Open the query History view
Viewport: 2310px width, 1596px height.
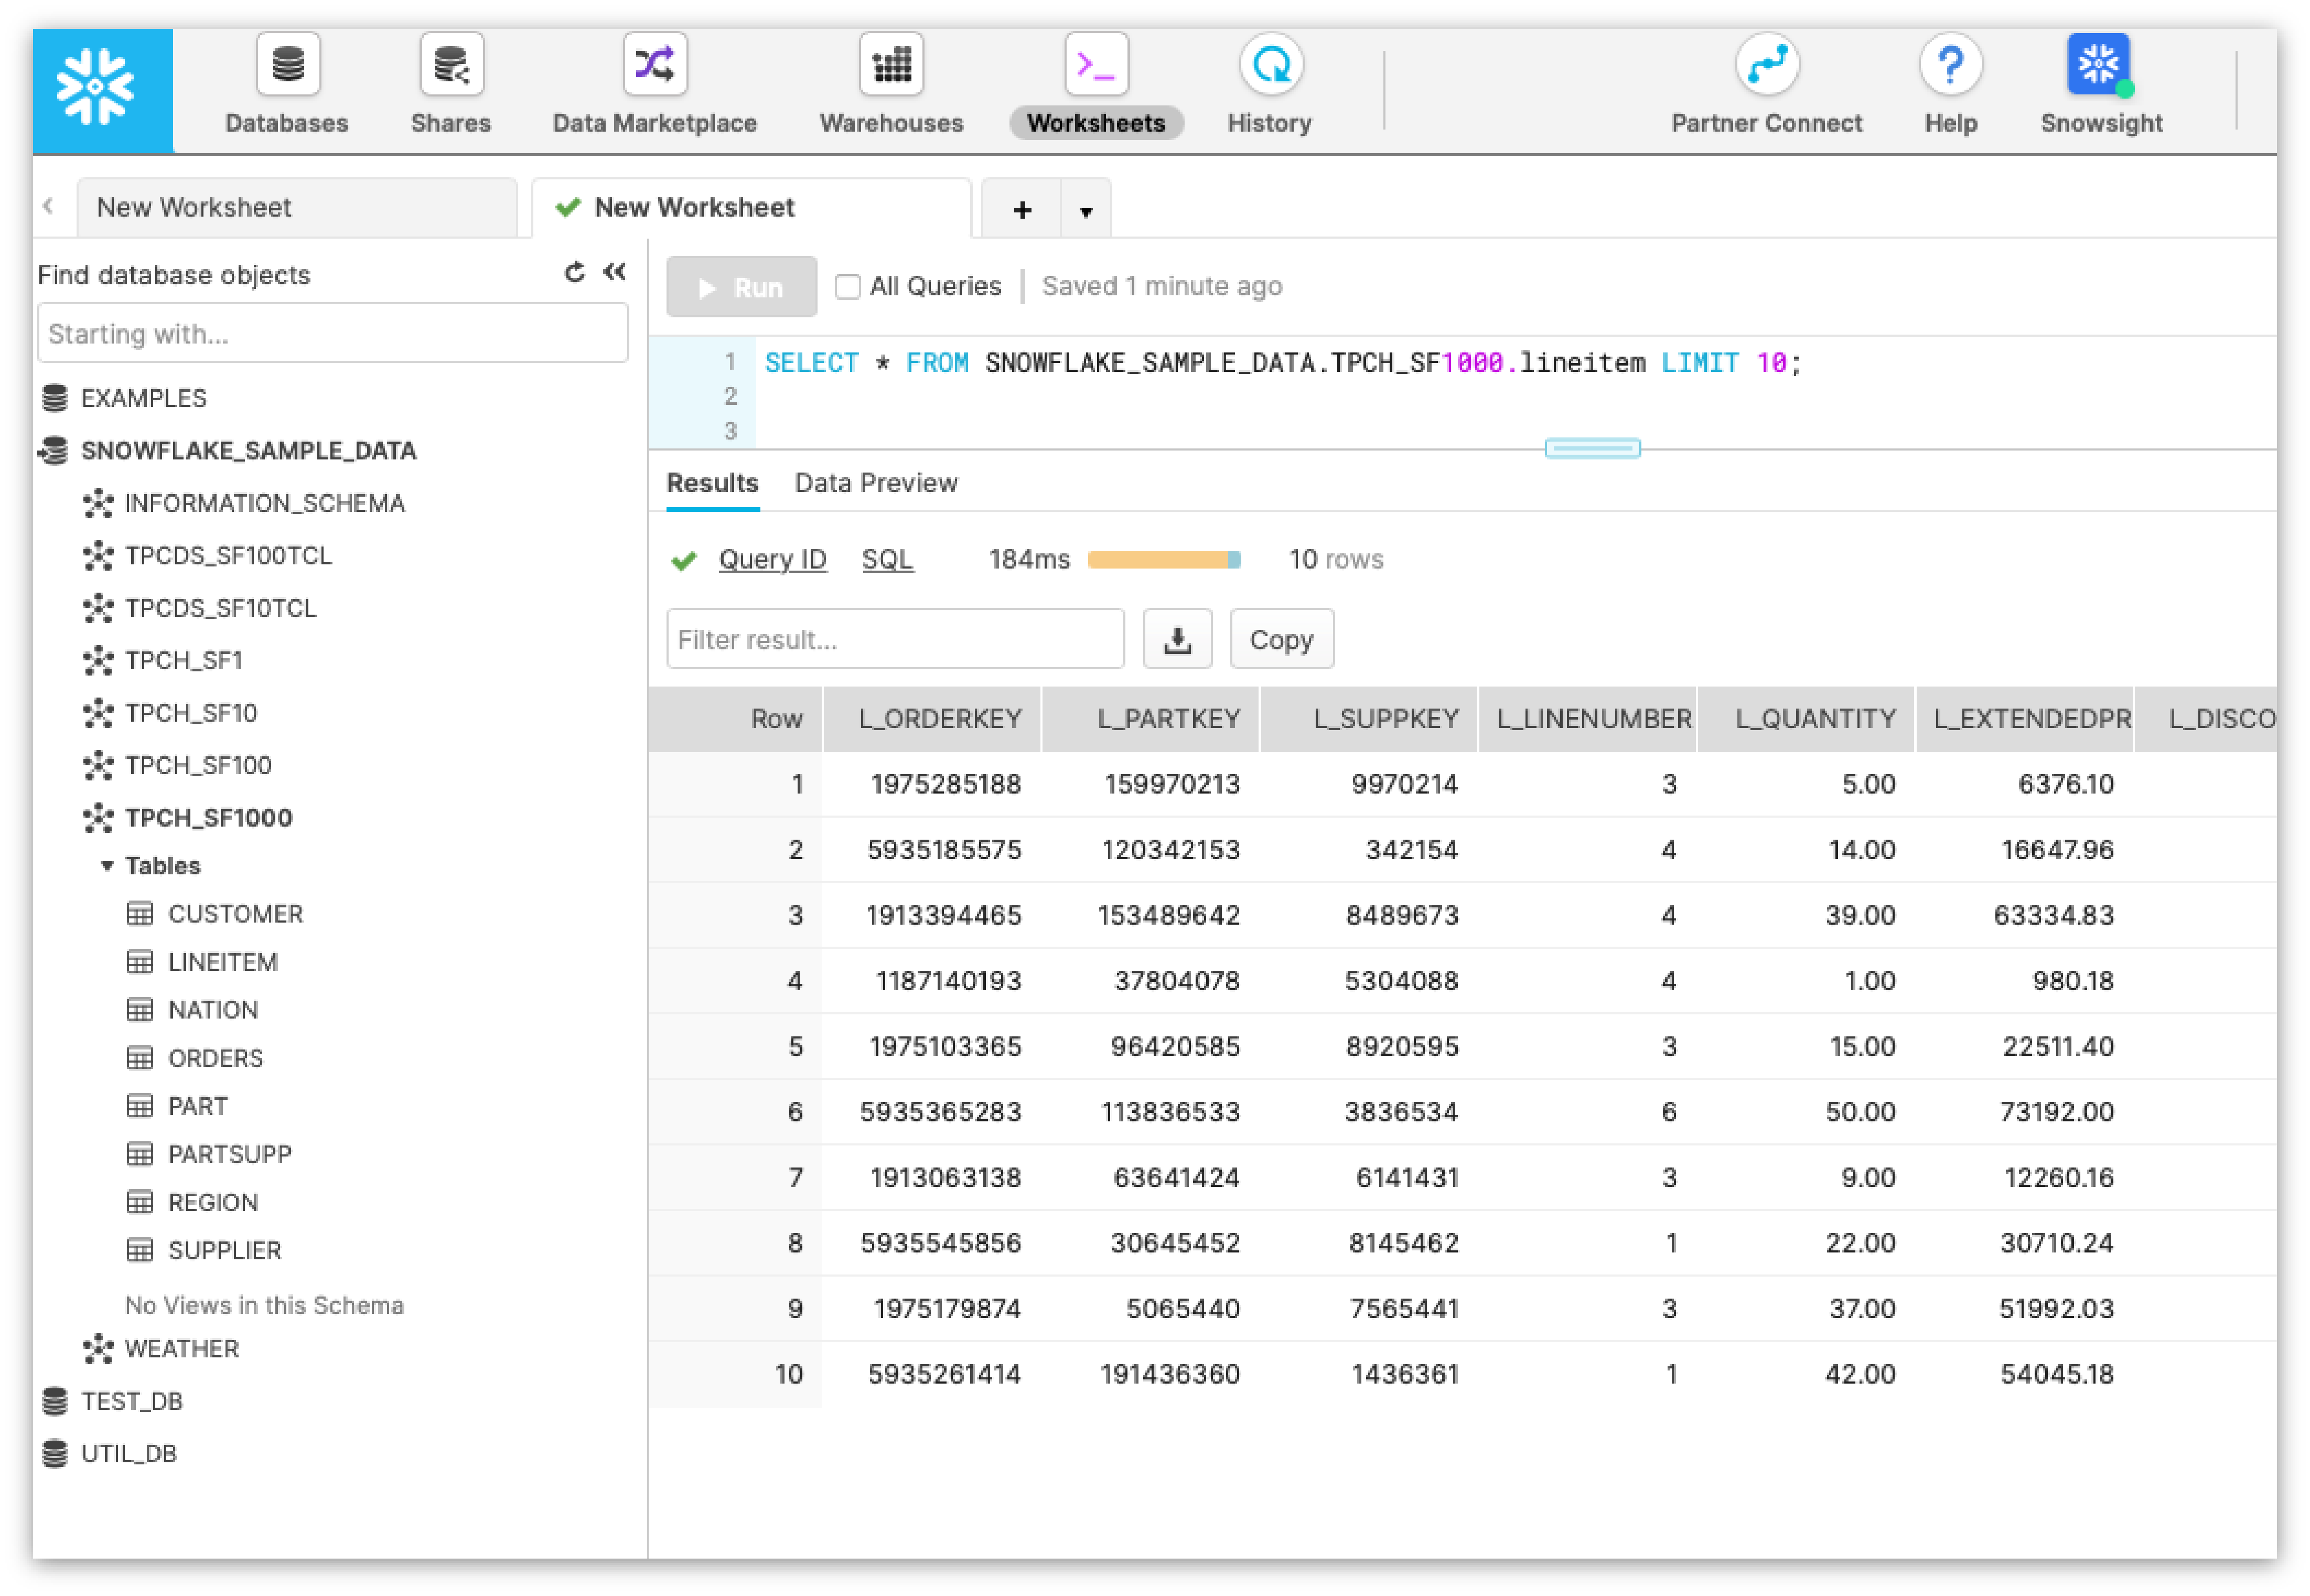(x=1269, y=85)
